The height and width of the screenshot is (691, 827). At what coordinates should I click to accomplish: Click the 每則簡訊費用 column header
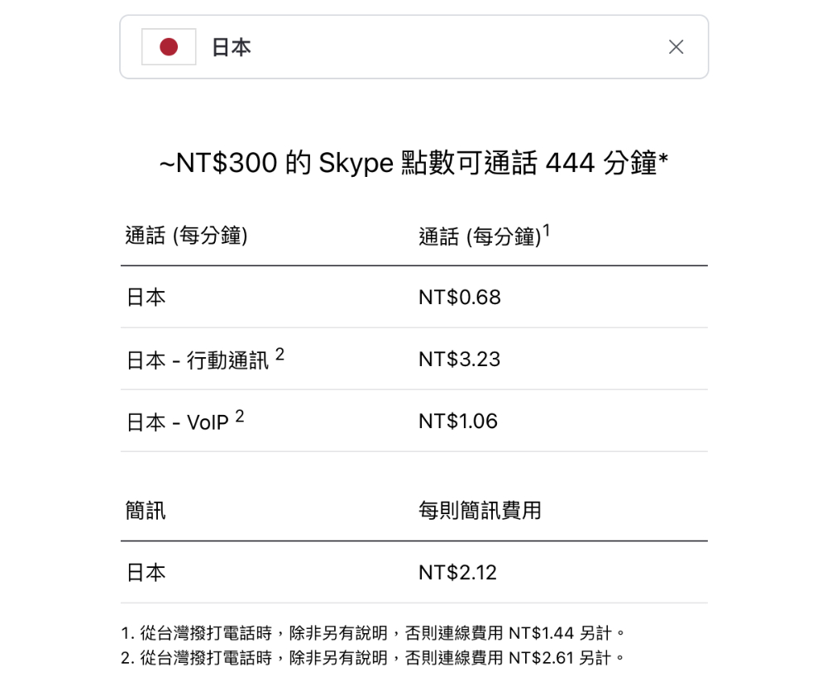(480, 510)
